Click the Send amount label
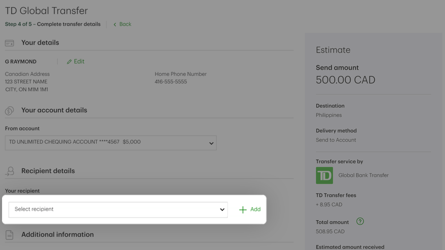 pos(337,67)
